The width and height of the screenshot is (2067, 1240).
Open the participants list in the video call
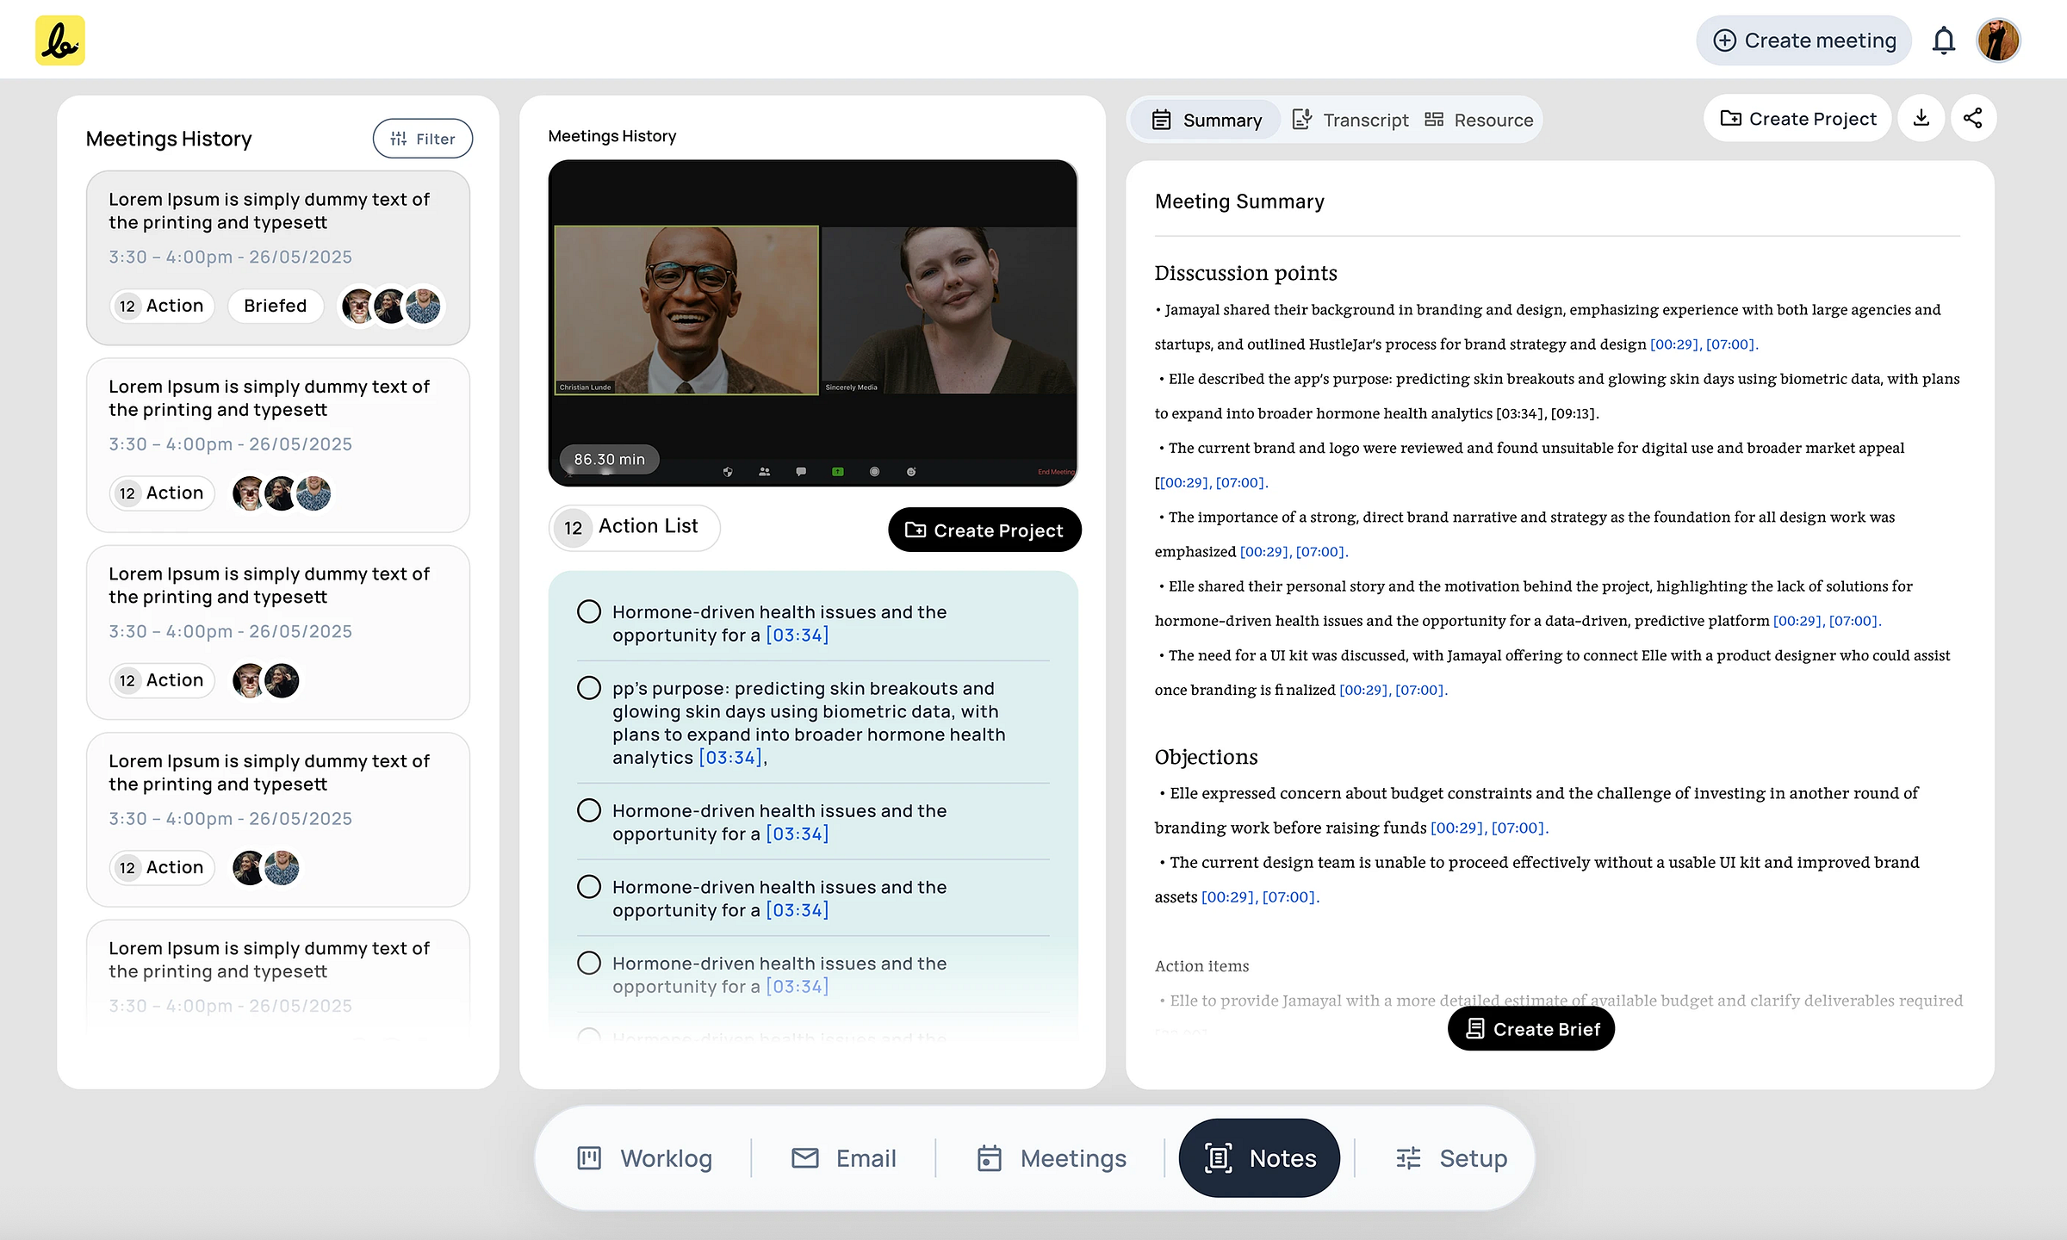tap(763, 472)
